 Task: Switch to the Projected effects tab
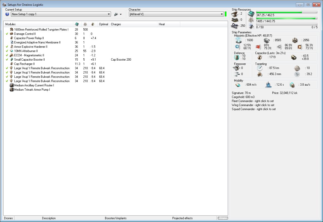182,218
